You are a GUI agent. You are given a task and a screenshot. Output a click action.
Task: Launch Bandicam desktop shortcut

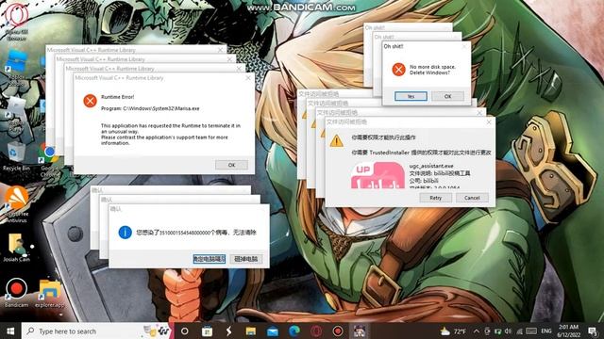tap(16, 293)
